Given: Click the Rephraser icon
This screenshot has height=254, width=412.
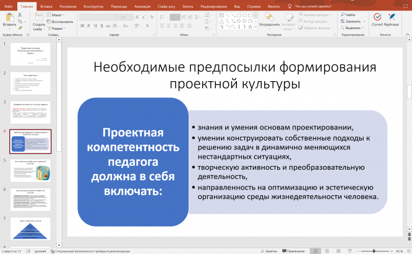Looking at the screenshot, I should (x=391, y=17).
